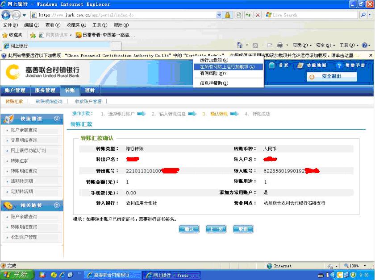Collapse the 快速通道 sidebar panel
Screen dimensions: 375x280
(57, 119)
